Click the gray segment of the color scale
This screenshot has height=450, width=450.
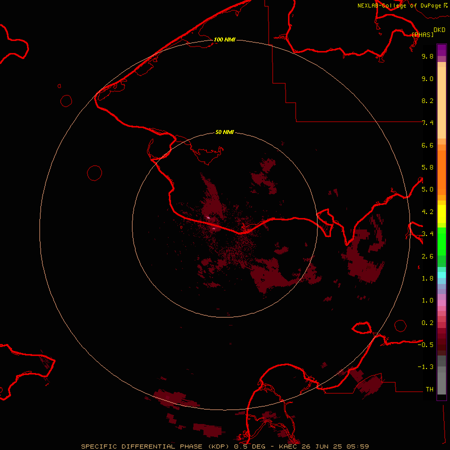tap(441, 375)
